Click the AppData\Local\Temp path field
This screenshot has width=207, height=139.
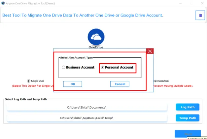tap(87, 118)
